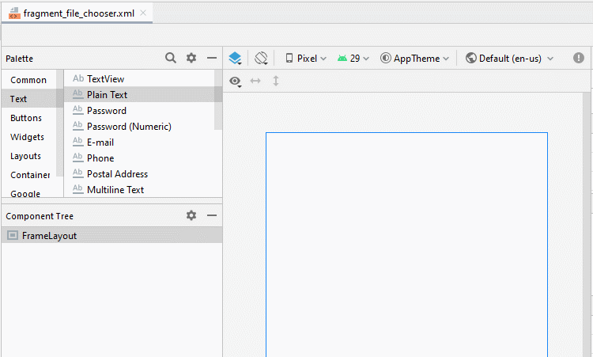Open the Component Tree settings gear
The height and width of the screenshot is (357, 593).
coord(191,215)
